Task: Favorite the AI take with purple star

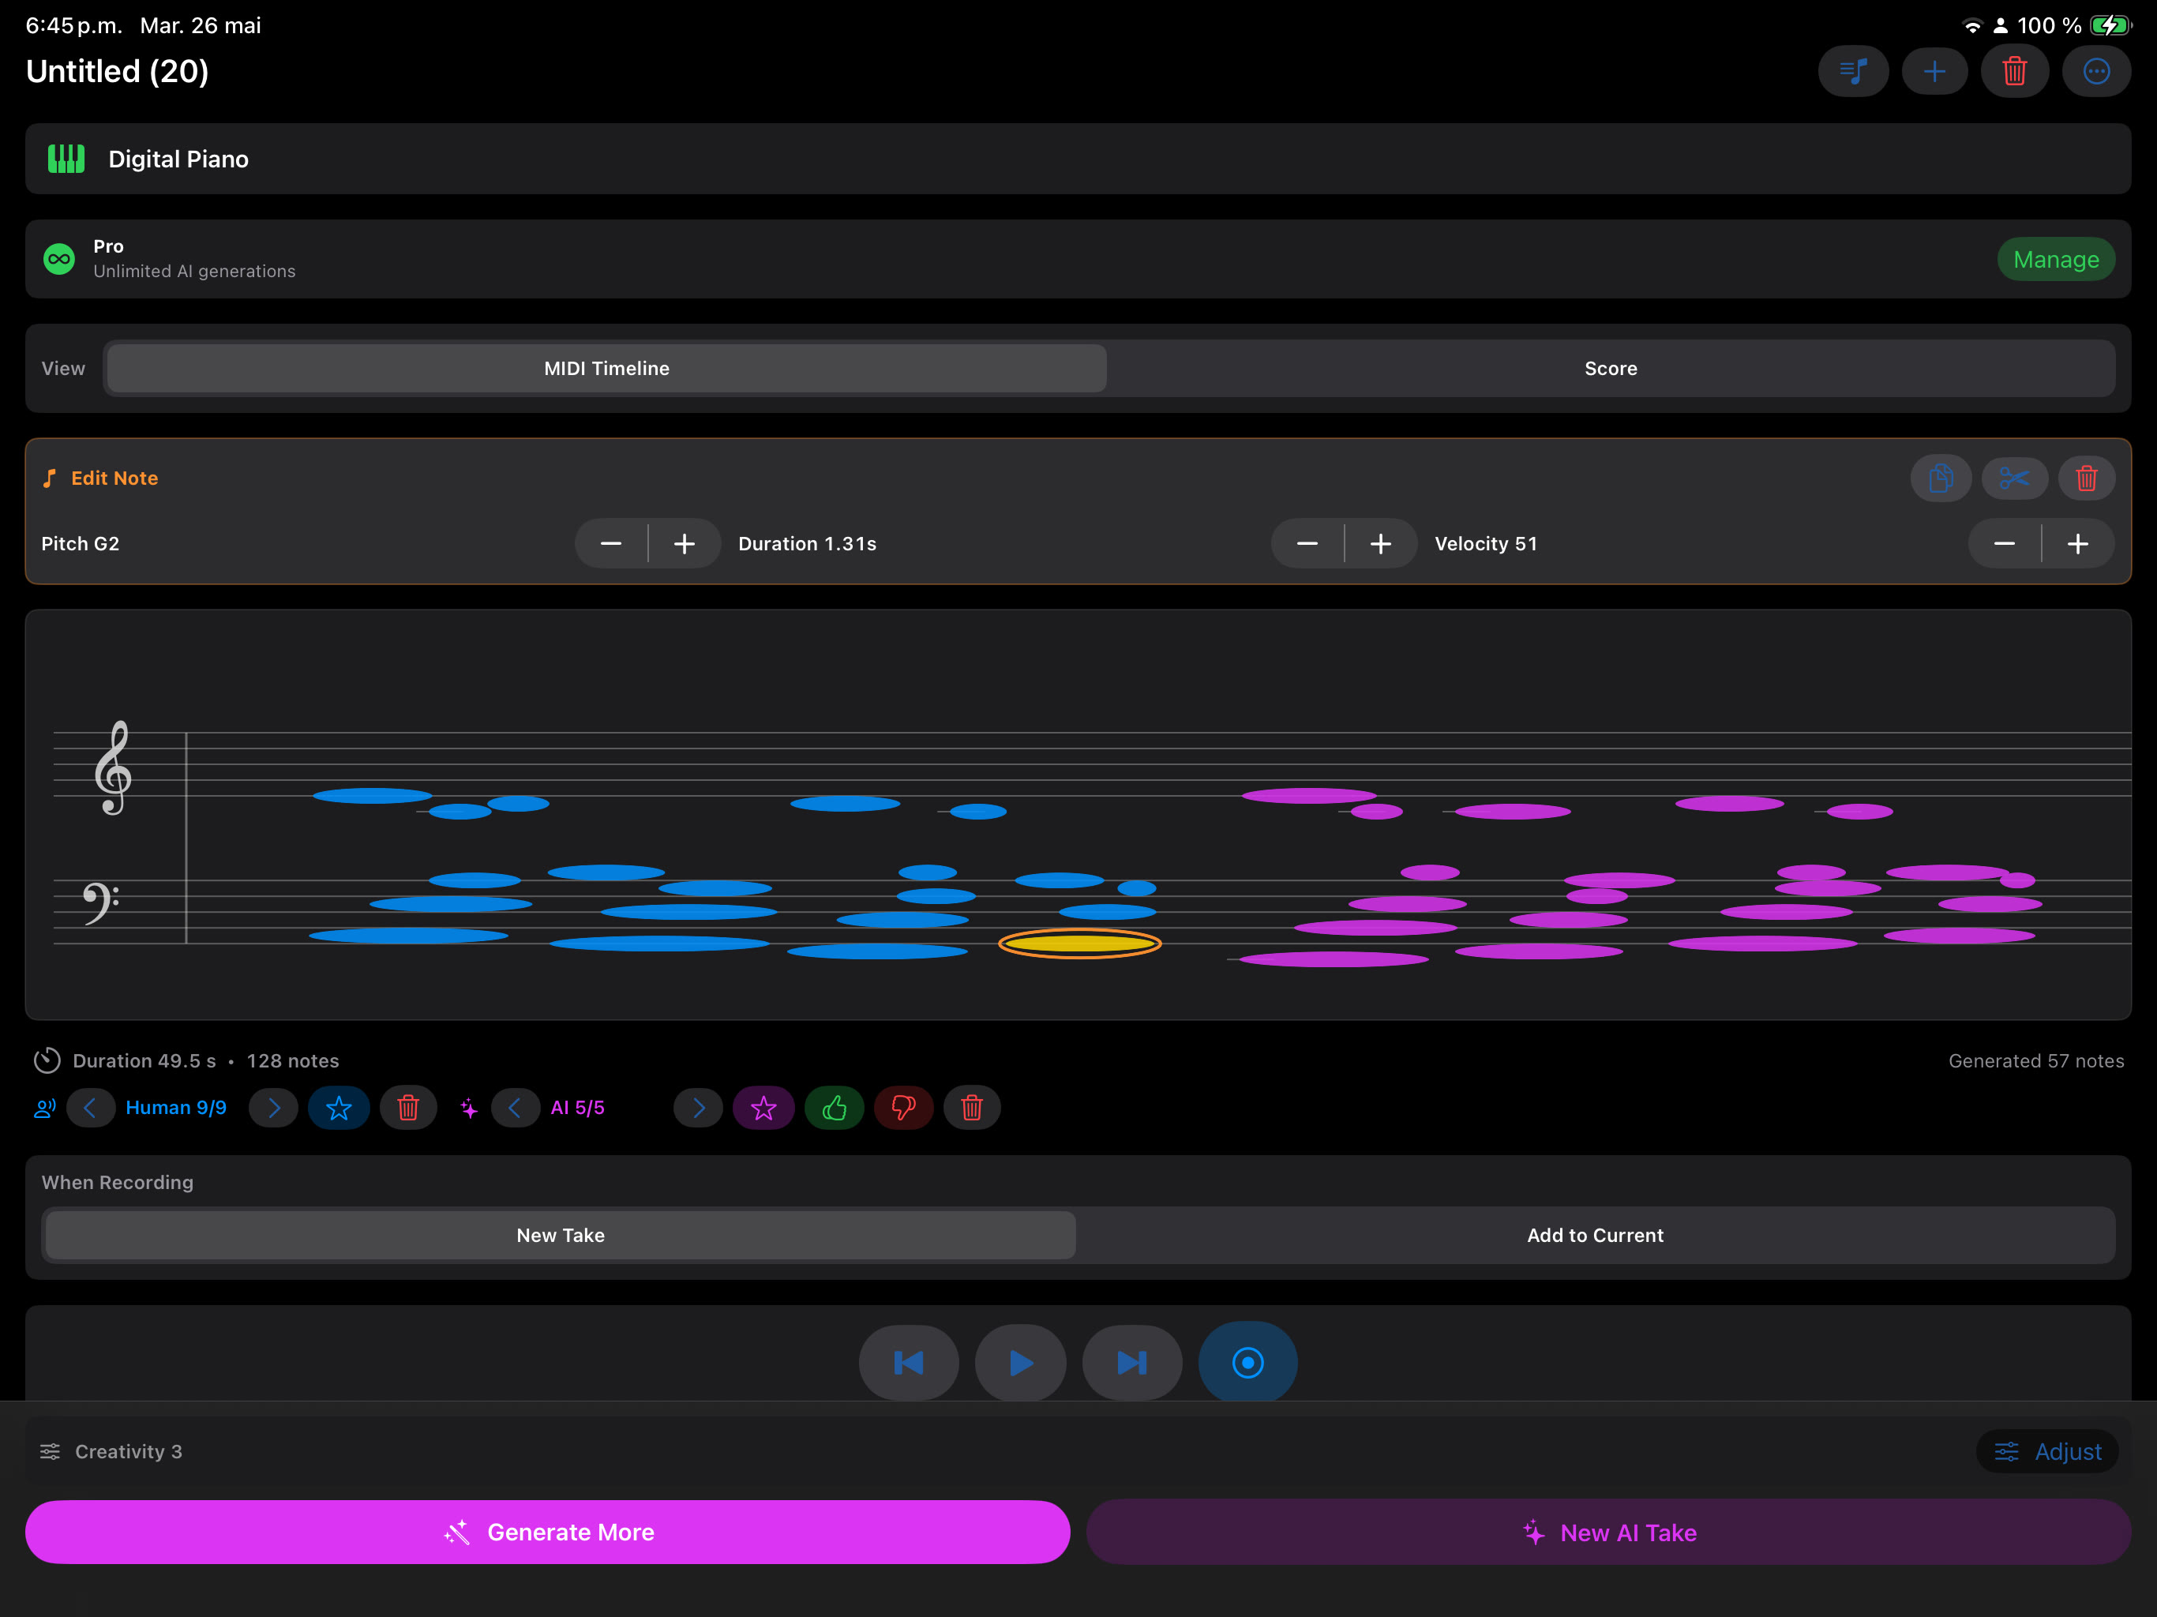Action: 763,1108
